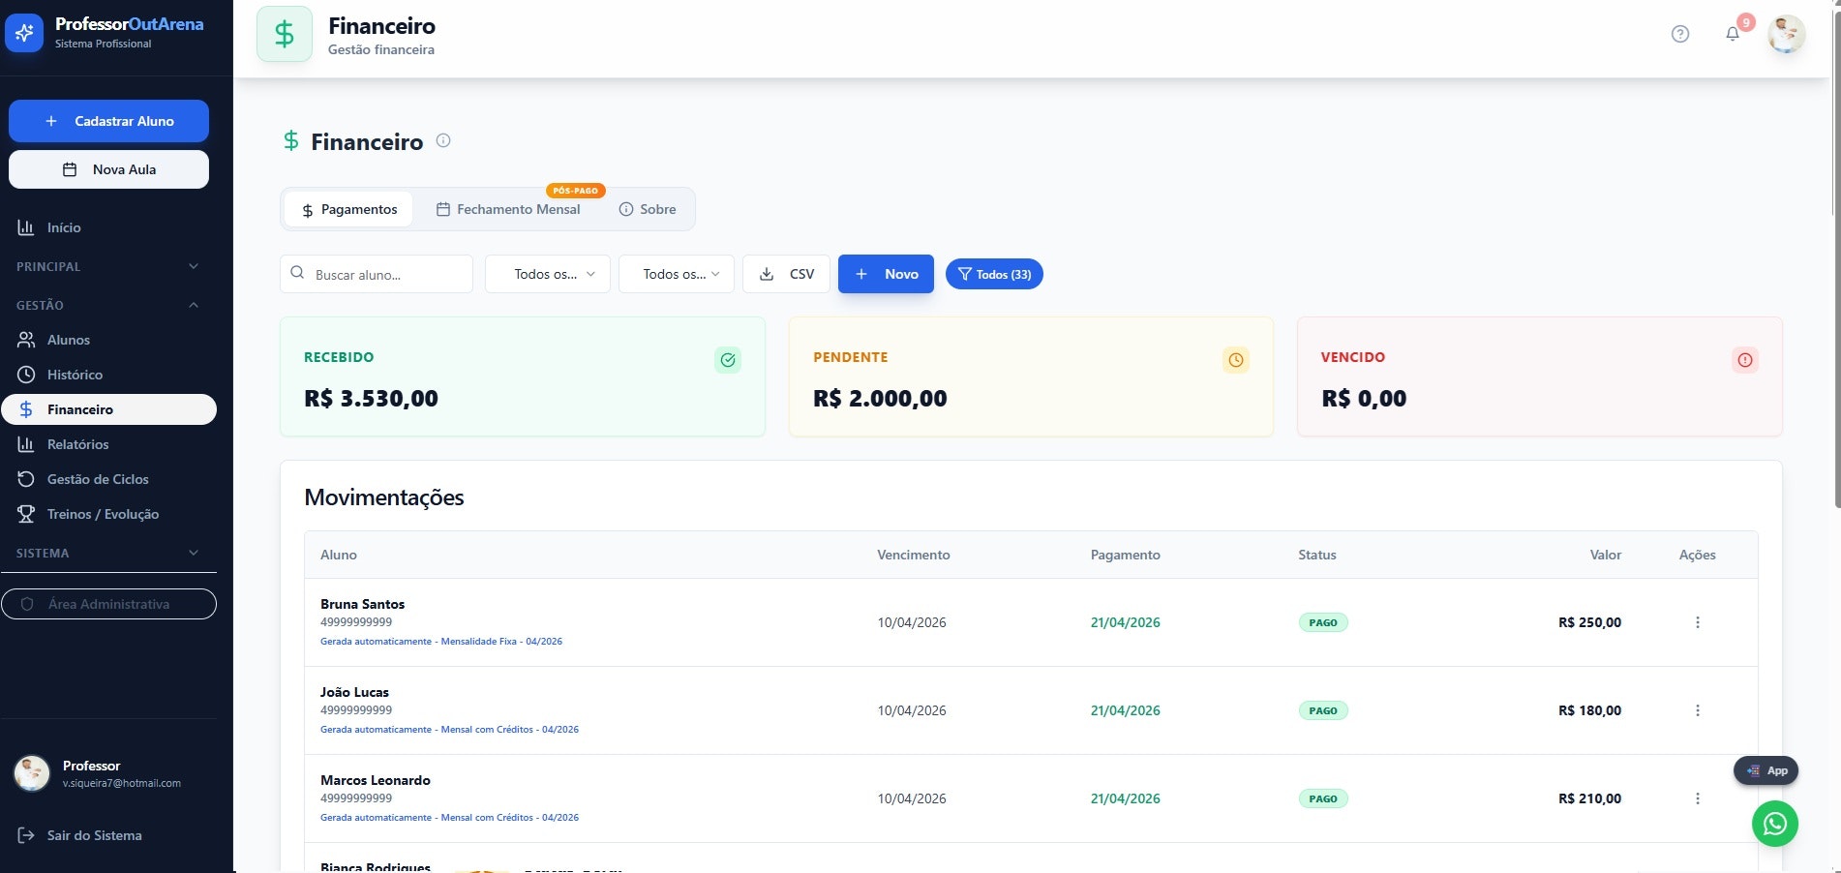Click the floating App button
This screenshot has width=1841, height=873.
(x=1766, y=770)
